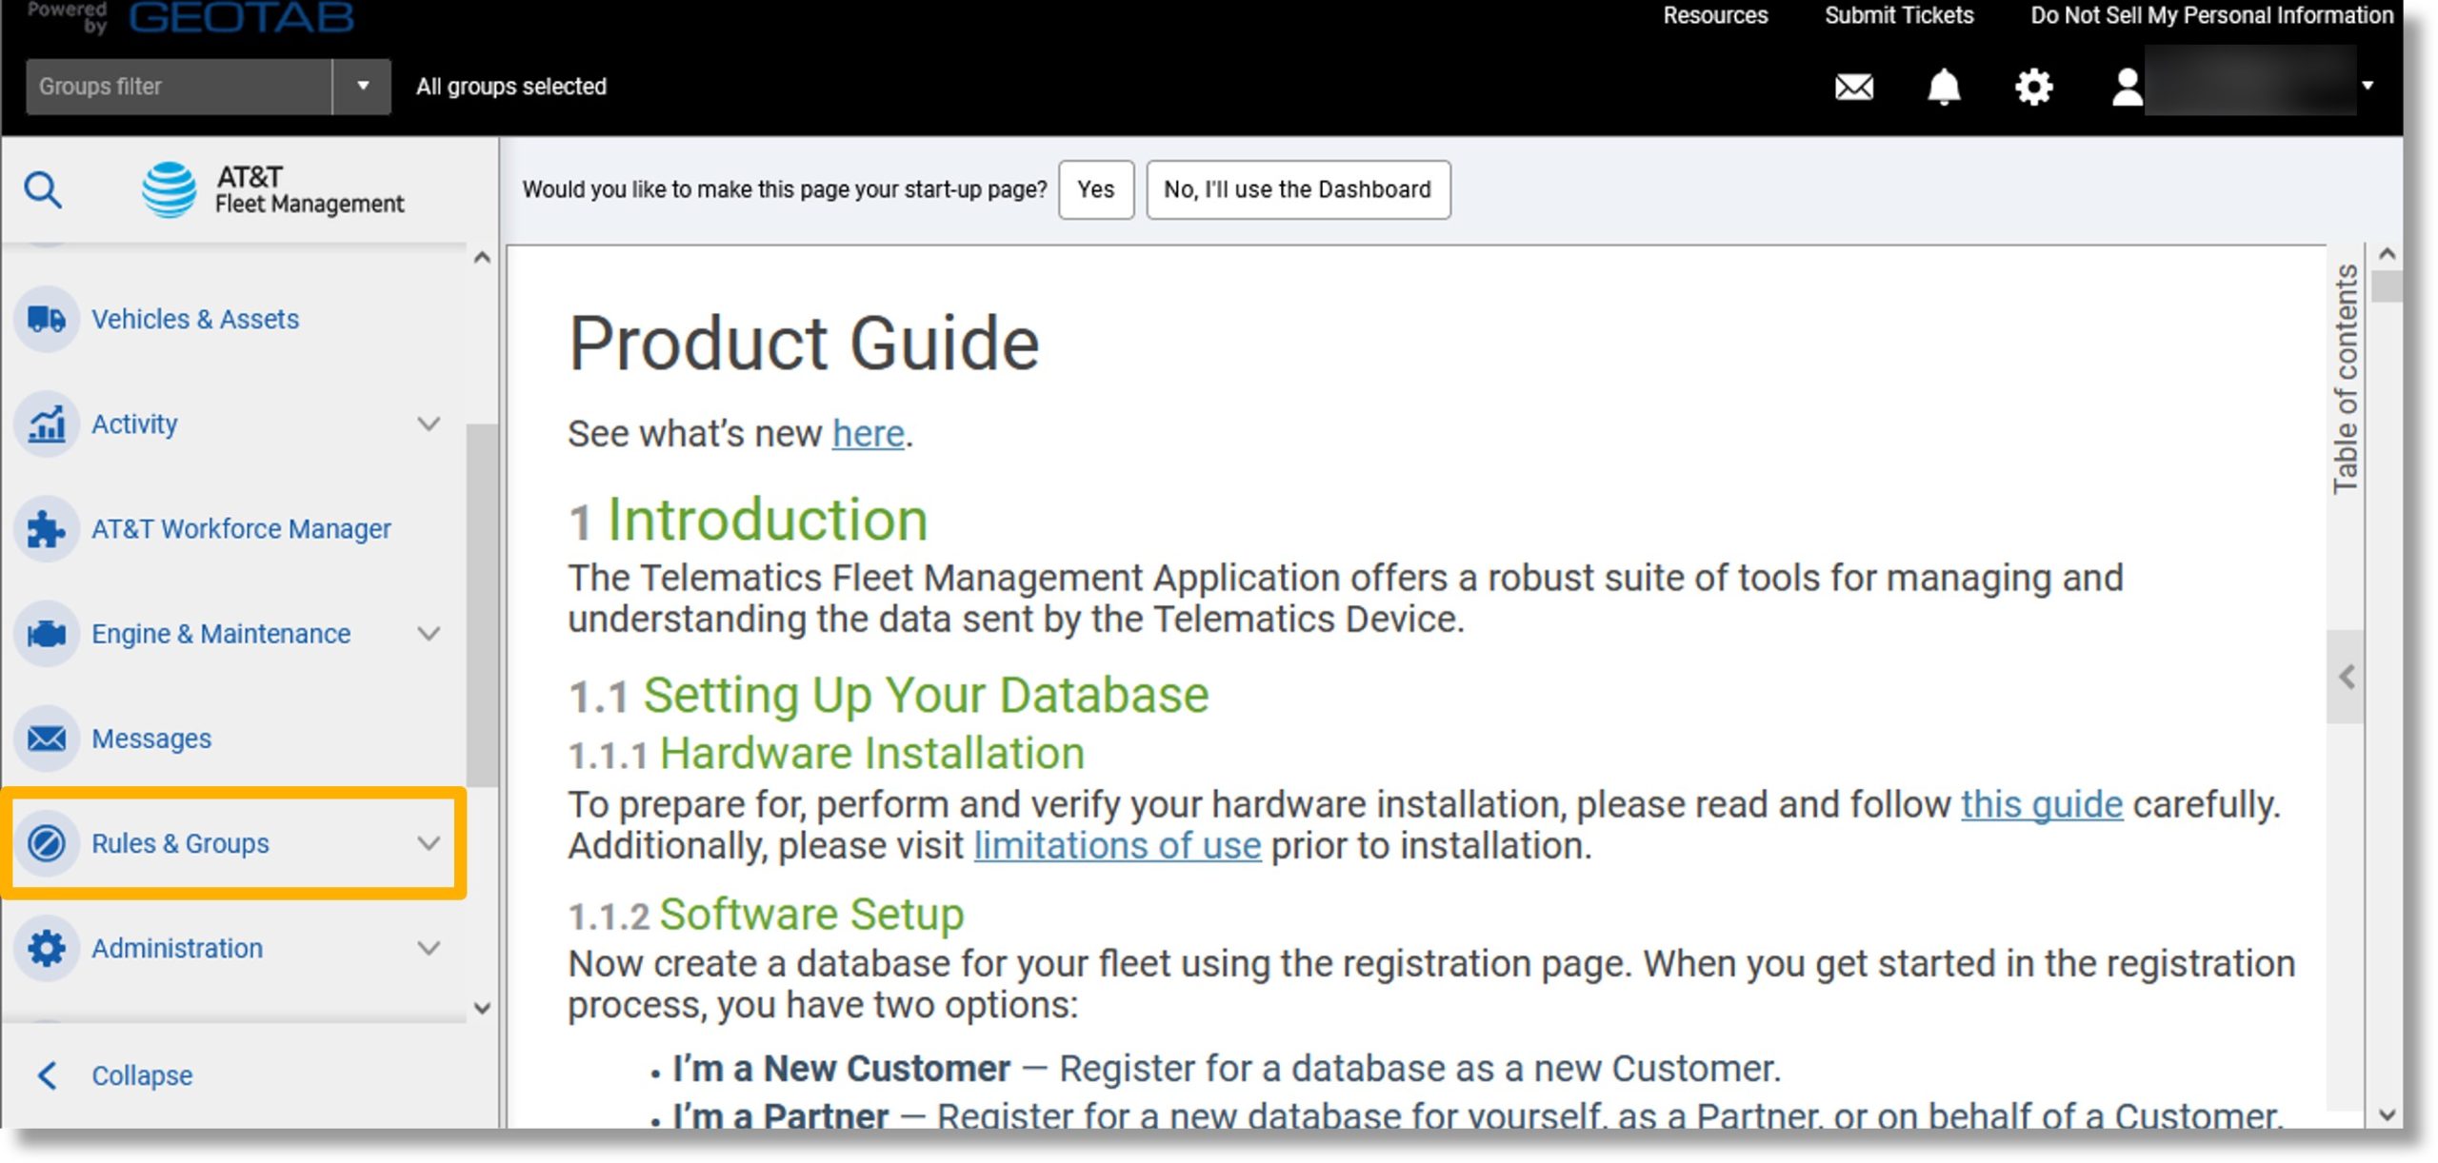Click the Administration gear sidebar icon
The image size is (2438, 1163).
click(x=45, y=947)
